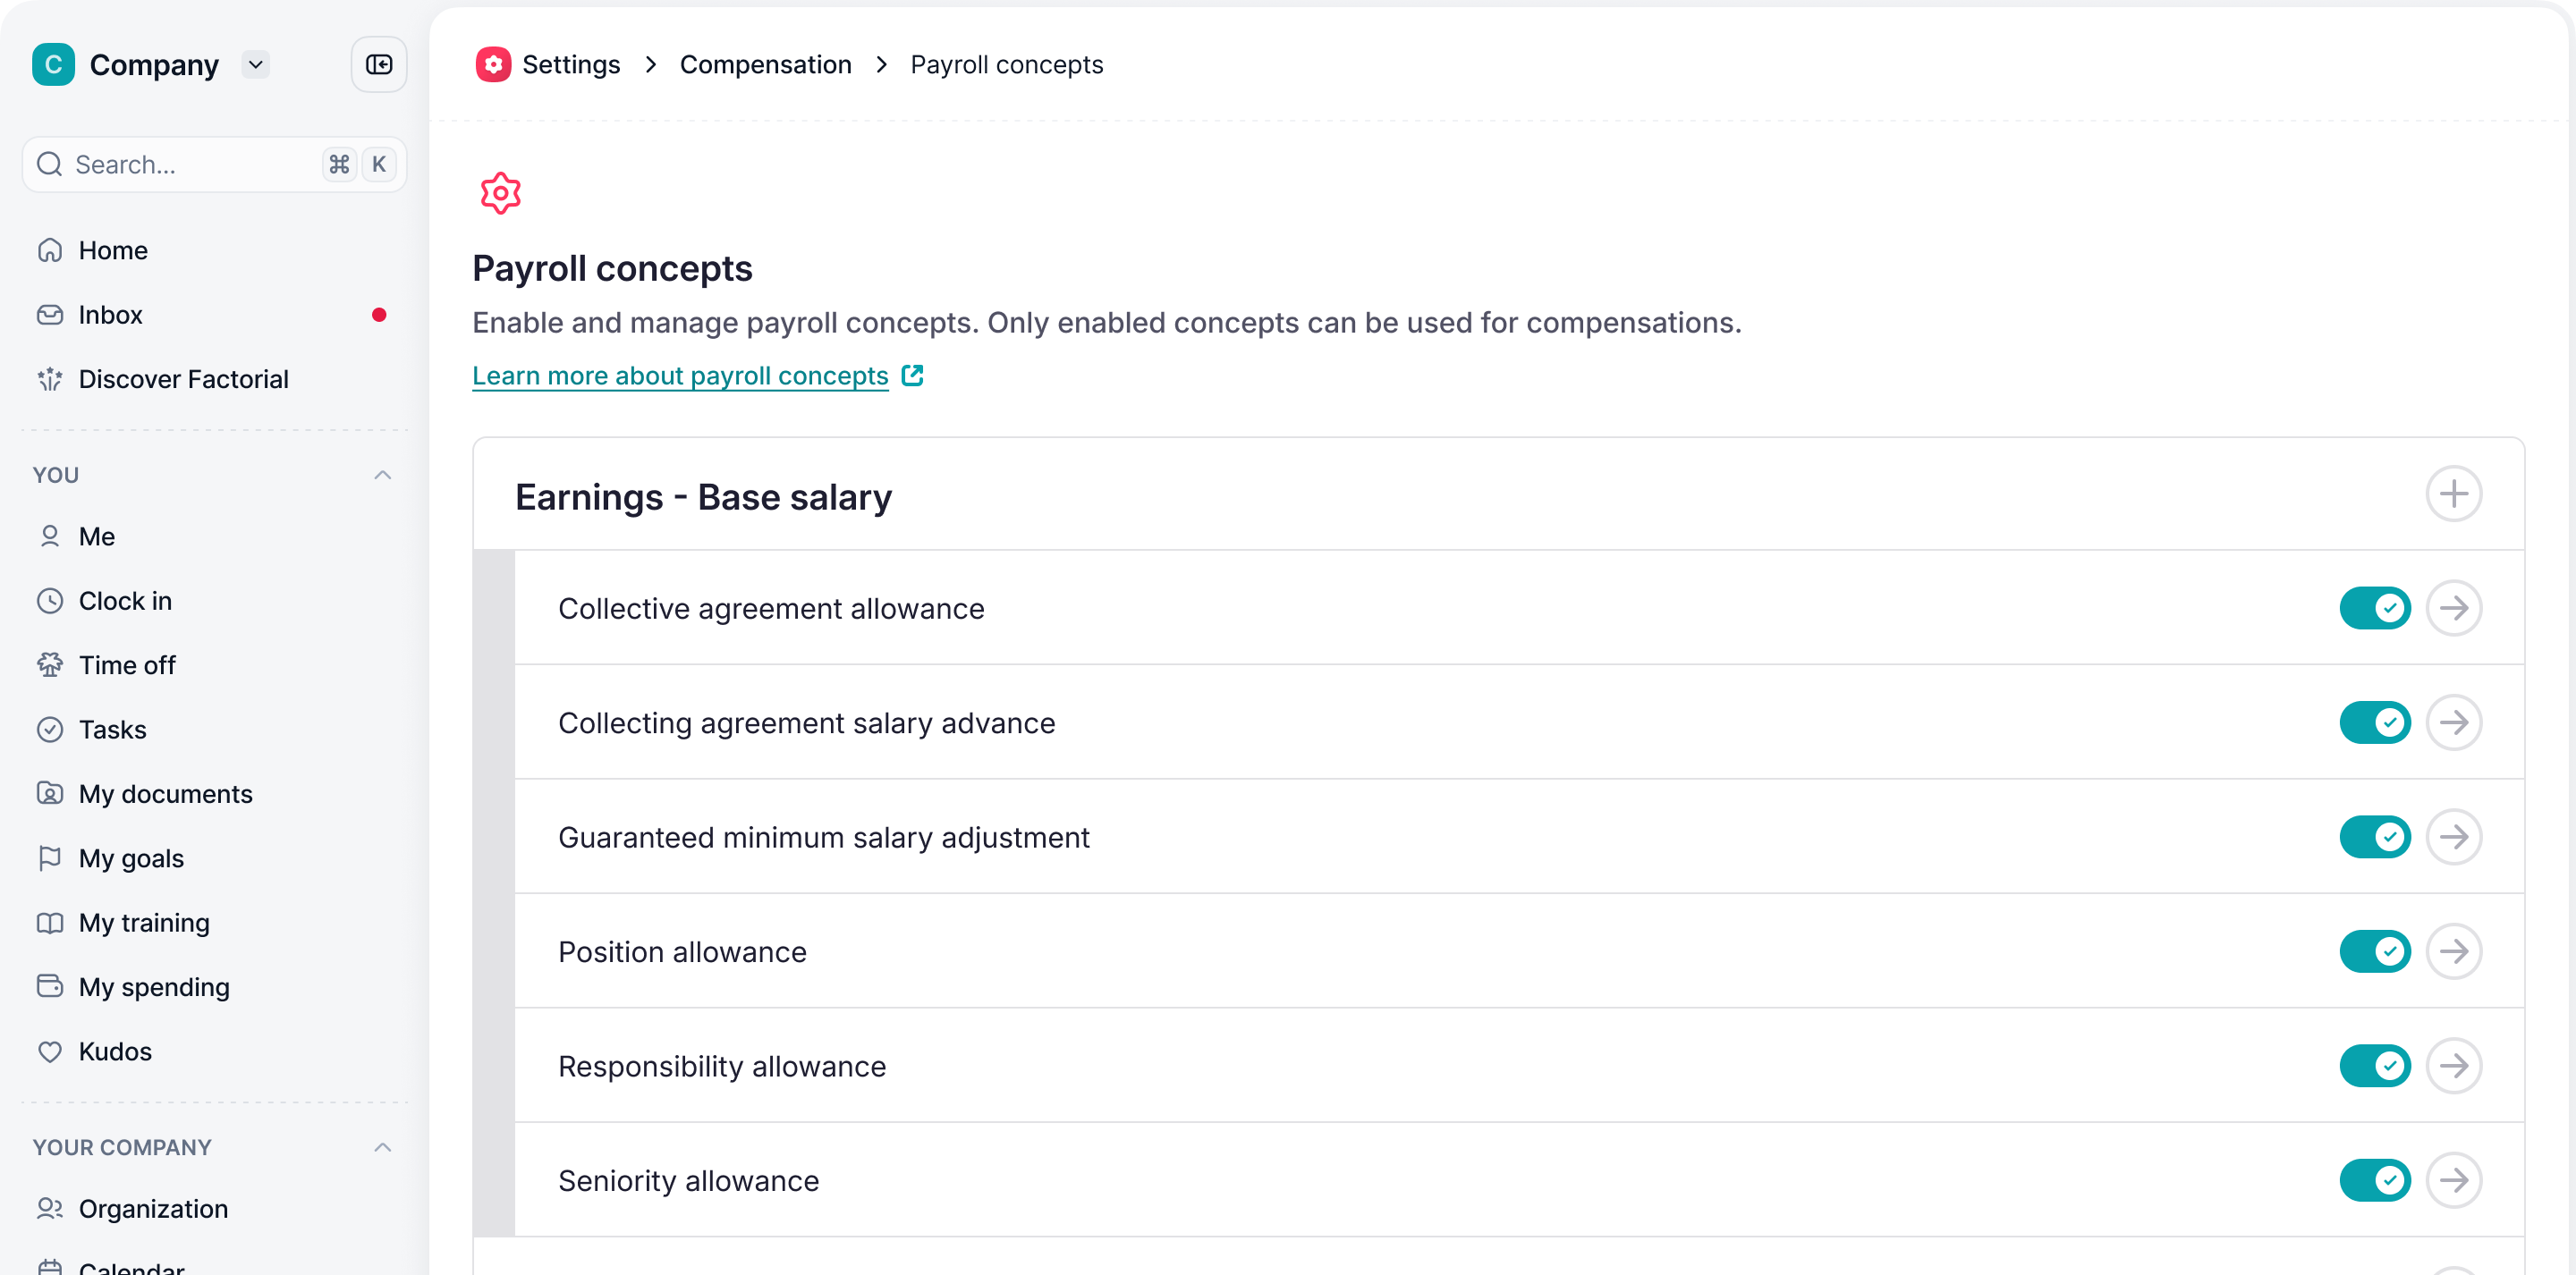Screen dimensions: 2576x1275
Task: Disable the Position allowance toggle
Action: (x=2376, y=951)
